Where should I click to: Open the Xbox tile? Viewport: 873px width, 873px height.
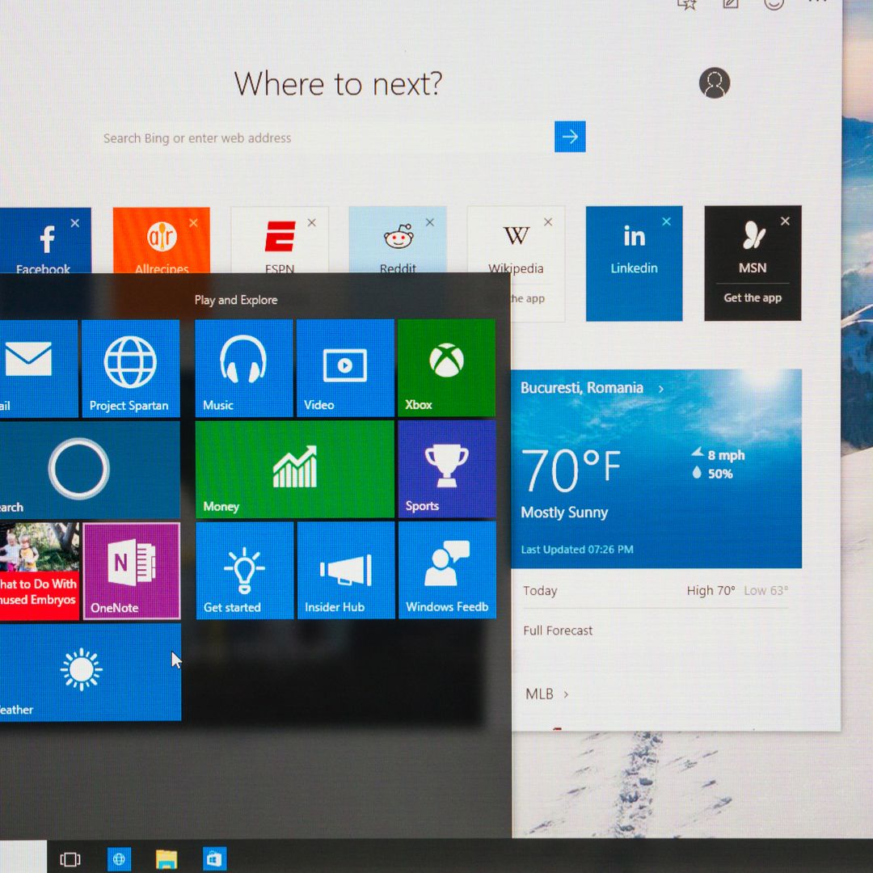coord(446,368)
